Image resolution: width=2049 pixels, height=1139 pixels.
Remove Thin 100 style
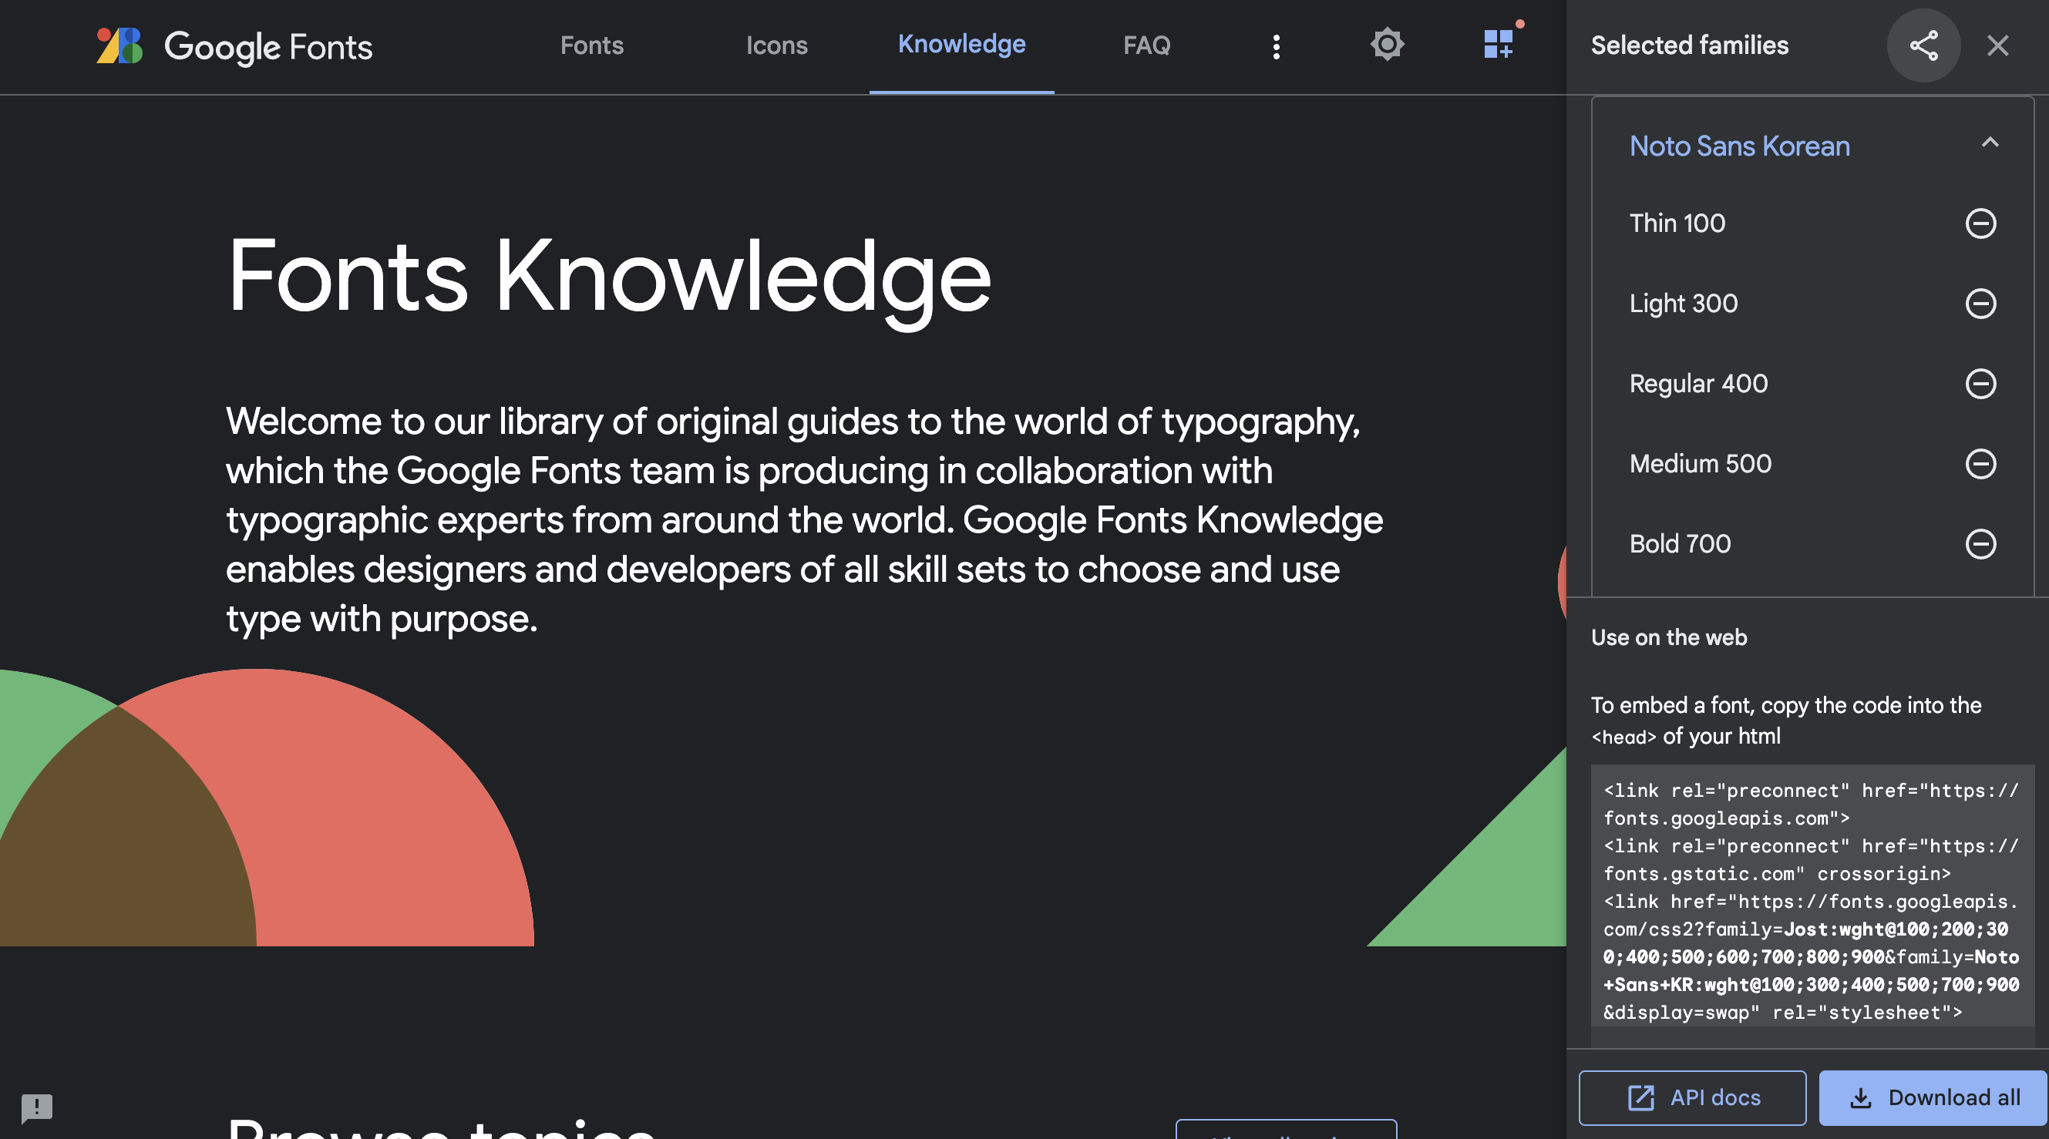(1980, 223)
